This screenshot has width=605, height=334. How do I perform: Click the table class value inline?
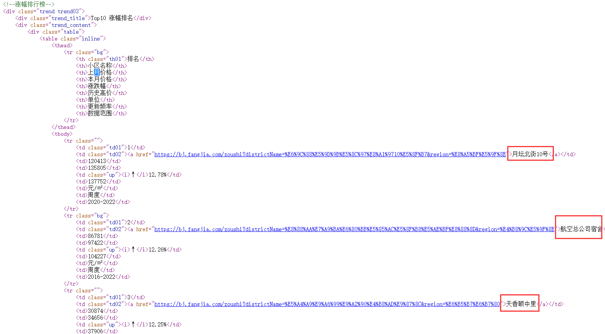tap(91, 39)
